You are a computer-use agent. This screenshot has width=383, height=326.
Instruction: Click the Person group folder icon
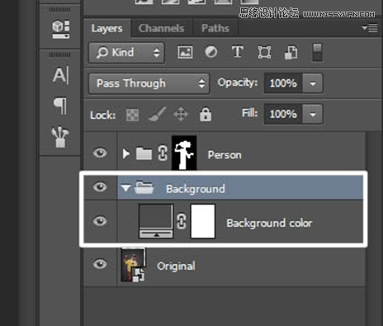click(x=144, y=154)
